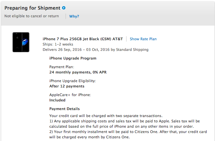Open the Why? link
215x141 pixels.
pos(74,16)
